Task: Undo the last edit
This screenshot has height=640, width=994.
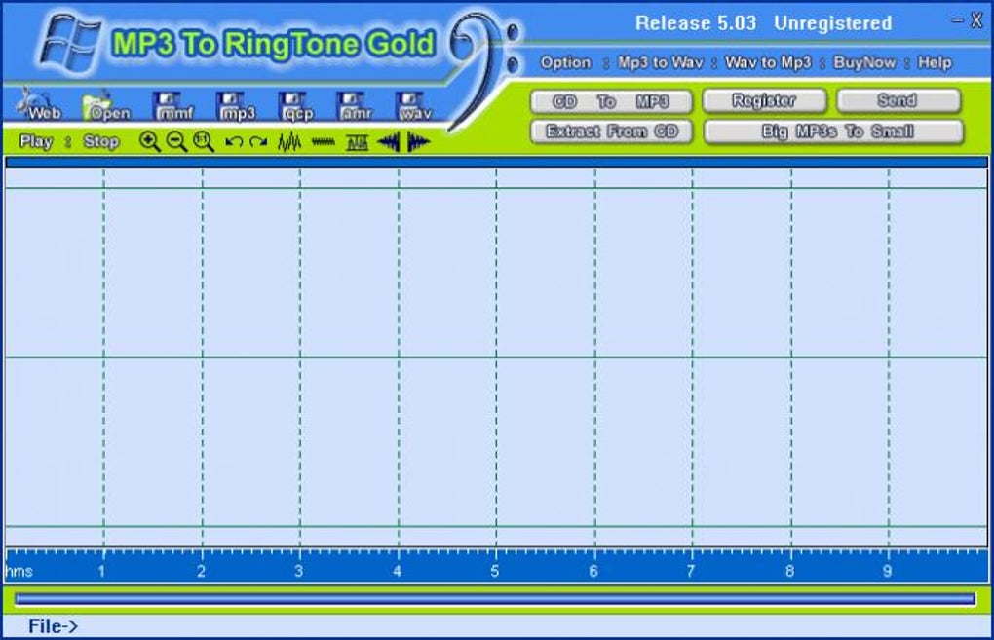Action: coord(233,142)
